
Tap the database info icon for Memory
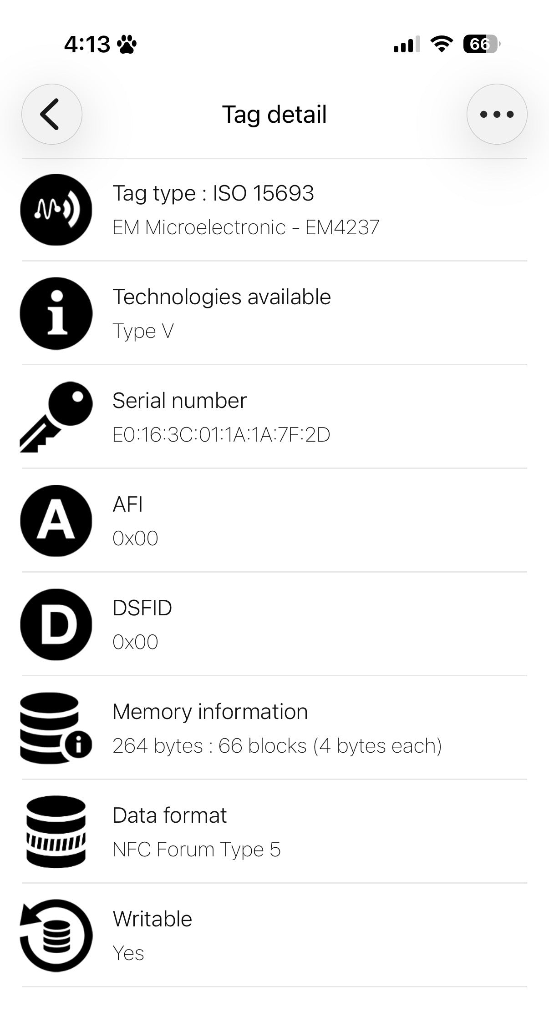coord(56,728)
